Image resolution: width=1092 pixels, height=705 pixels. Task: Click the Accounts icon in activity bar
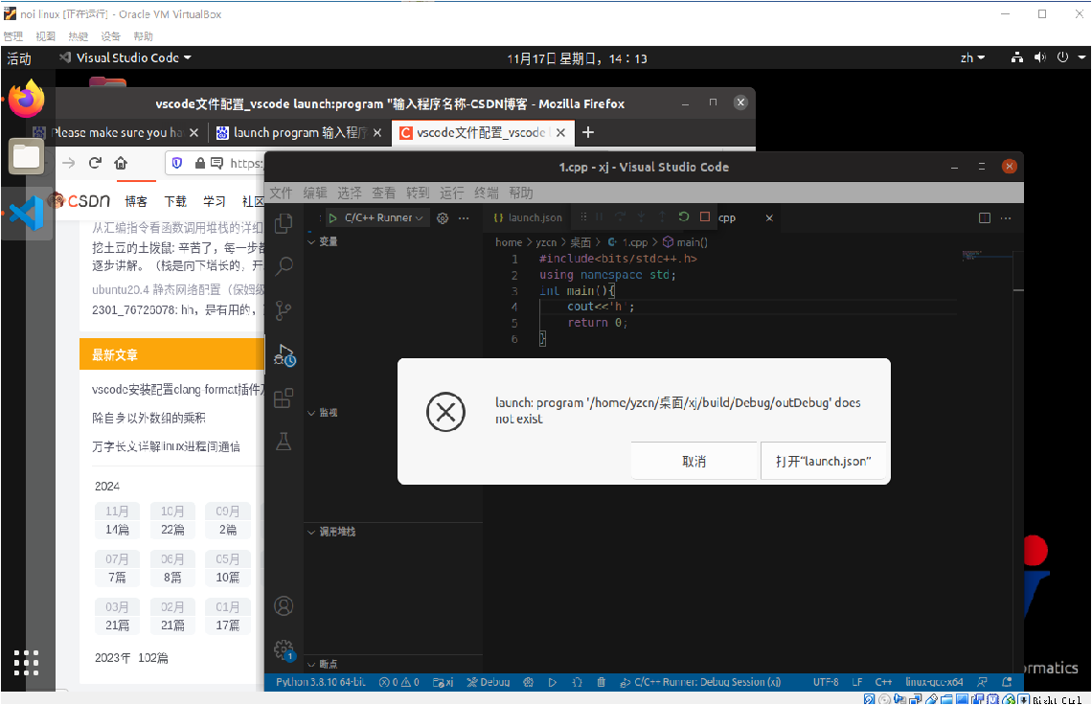(284, 605)
